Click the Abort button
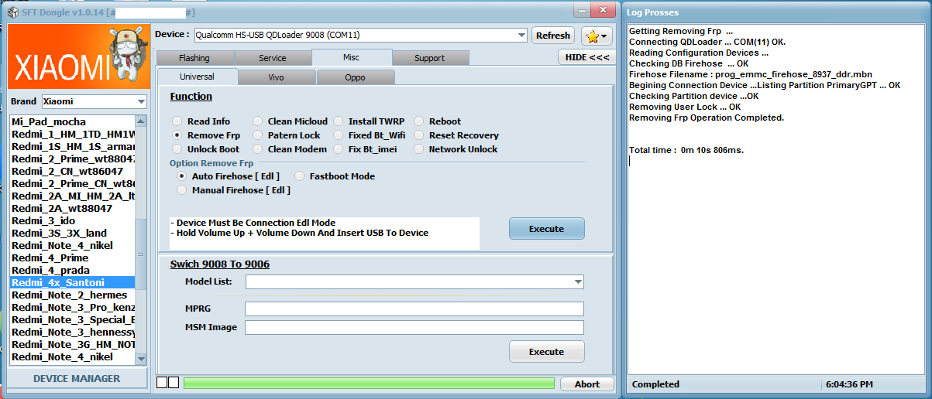 tap(587, 384)
